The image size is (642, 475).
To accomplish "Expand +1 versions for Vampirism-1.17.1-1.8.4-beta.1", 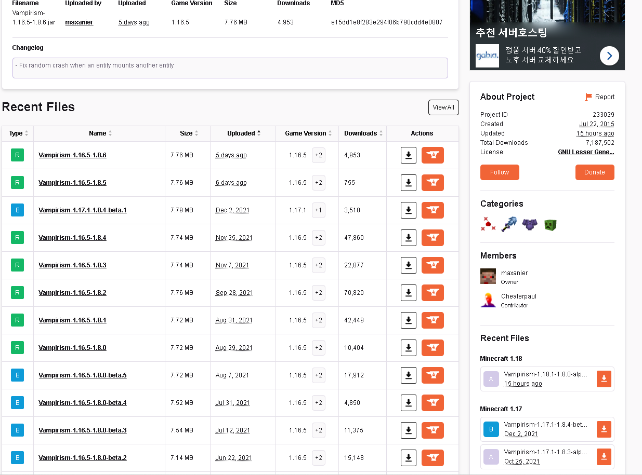I will [319, 210].
